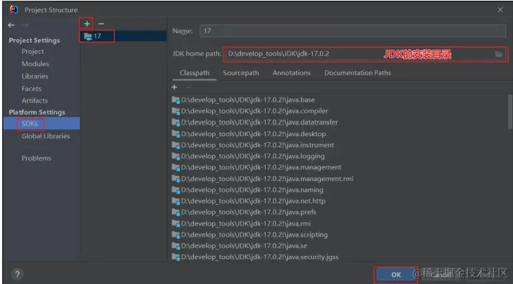This screenshot has height=284, width=513.
Task: Open Facets settings page
Action: coord(32,89)
